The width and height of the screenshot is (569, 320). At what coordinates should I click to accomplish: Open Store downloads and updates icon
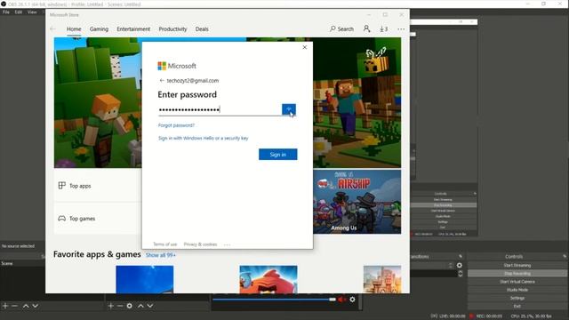[383, 28]
